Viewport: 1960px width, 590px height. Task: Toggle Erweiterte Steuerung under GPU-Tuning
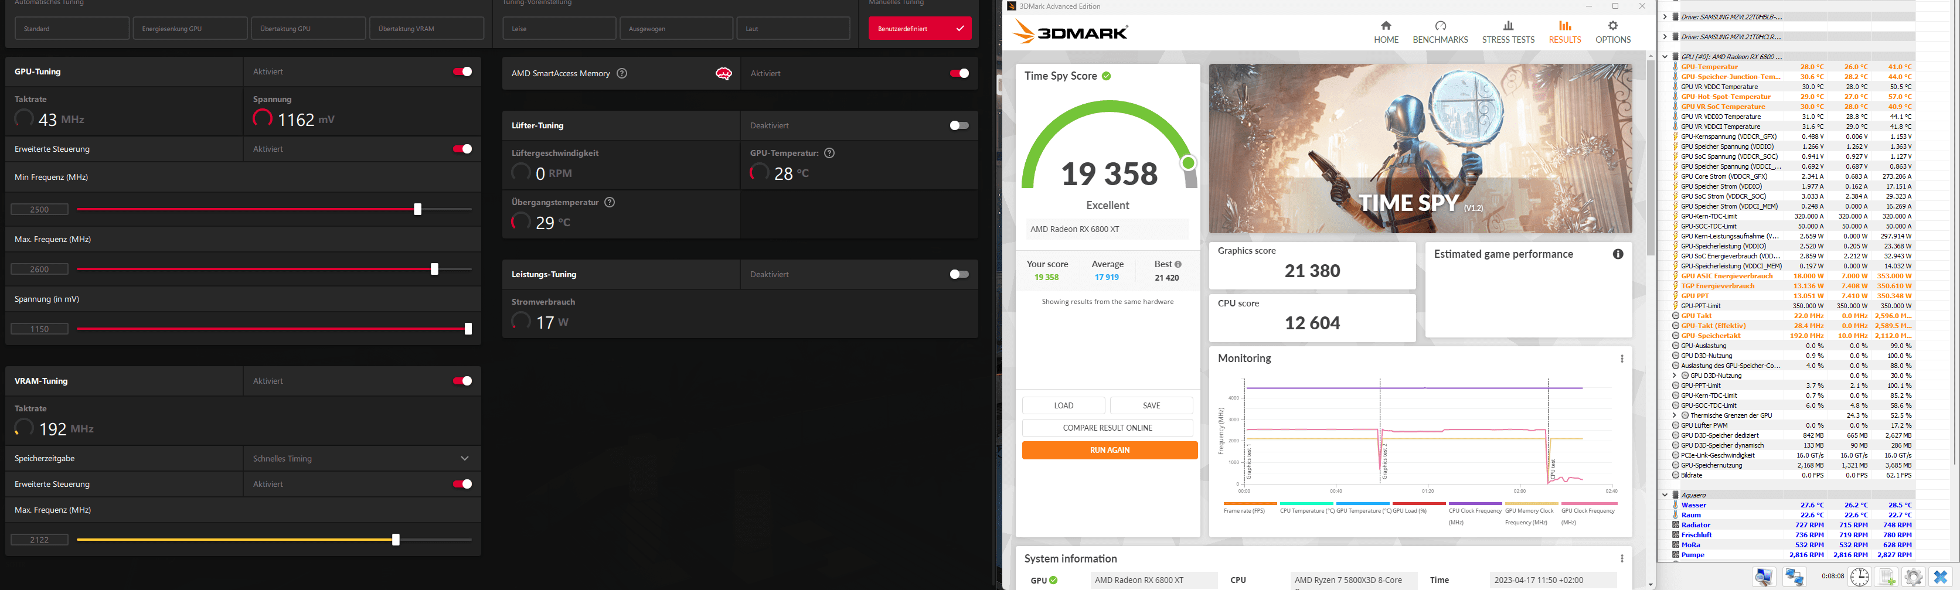(462, 149)
